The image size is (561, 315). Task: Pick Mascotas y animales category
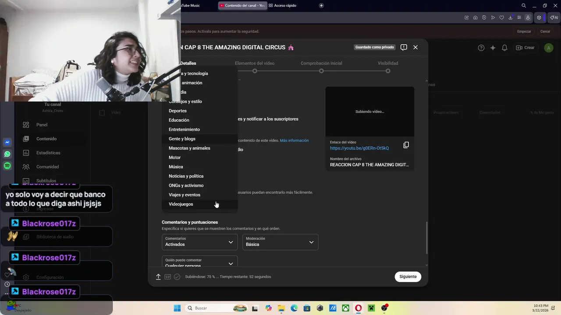[200, 148]
